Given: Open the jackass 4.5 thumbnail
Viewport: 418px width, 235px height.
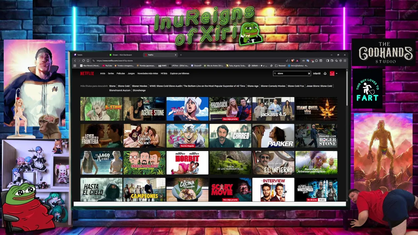Looking at the screenshot, I should [273, 109].
